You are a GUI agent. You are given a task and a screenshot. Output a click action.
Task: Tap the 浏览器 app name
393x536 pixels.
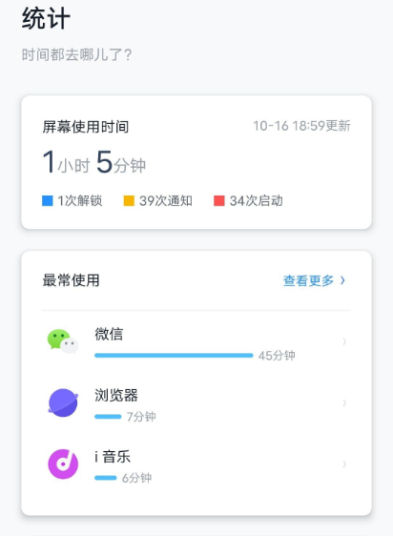click(x=116, y=395)
